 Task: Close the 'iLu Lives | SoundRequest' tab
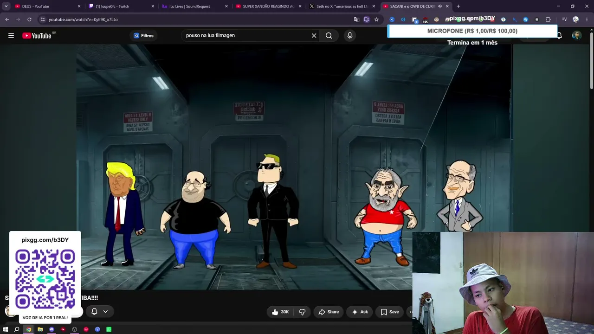[226, 6]
